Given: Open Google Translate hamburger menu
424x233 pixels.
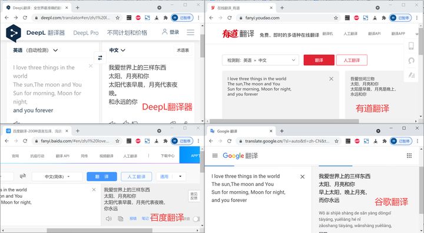Looking at the screenshot, I should pyautogui.click(x=215, y=156).
